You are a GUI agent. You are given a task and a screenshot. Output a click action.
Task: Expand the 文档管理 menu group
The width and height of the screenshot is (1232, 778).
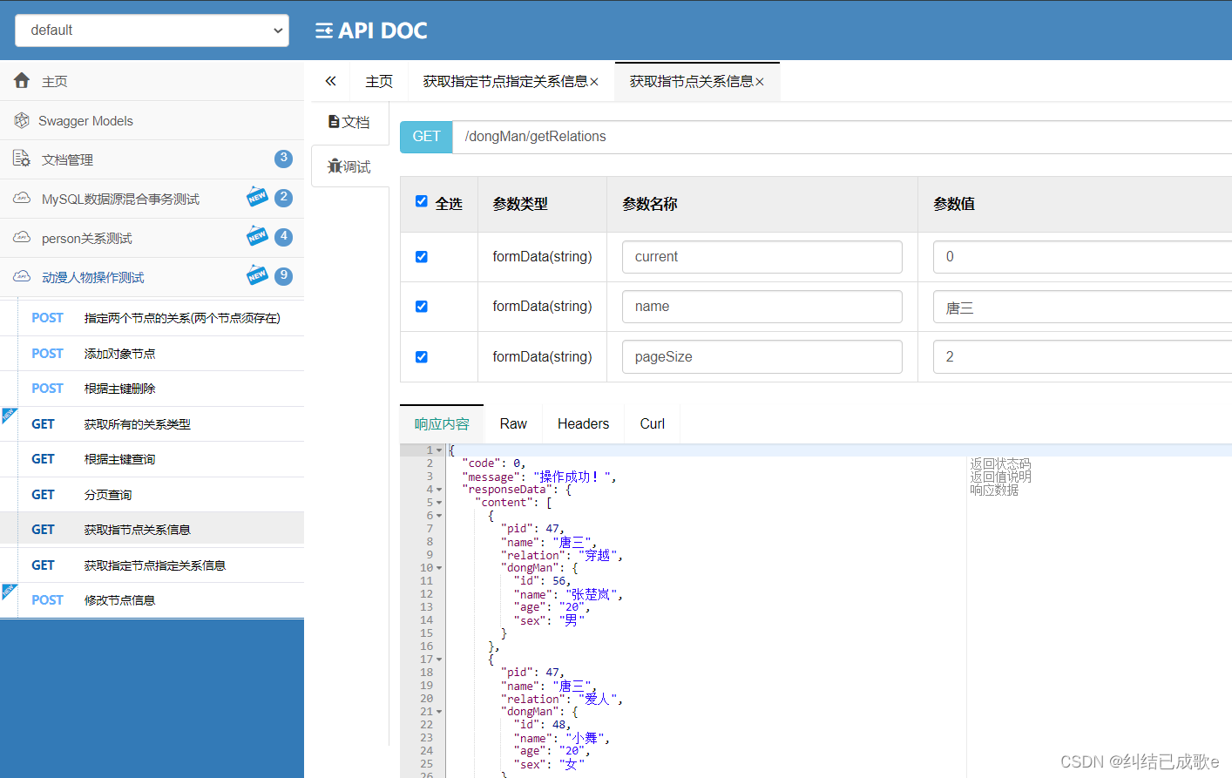click(152, 159)
